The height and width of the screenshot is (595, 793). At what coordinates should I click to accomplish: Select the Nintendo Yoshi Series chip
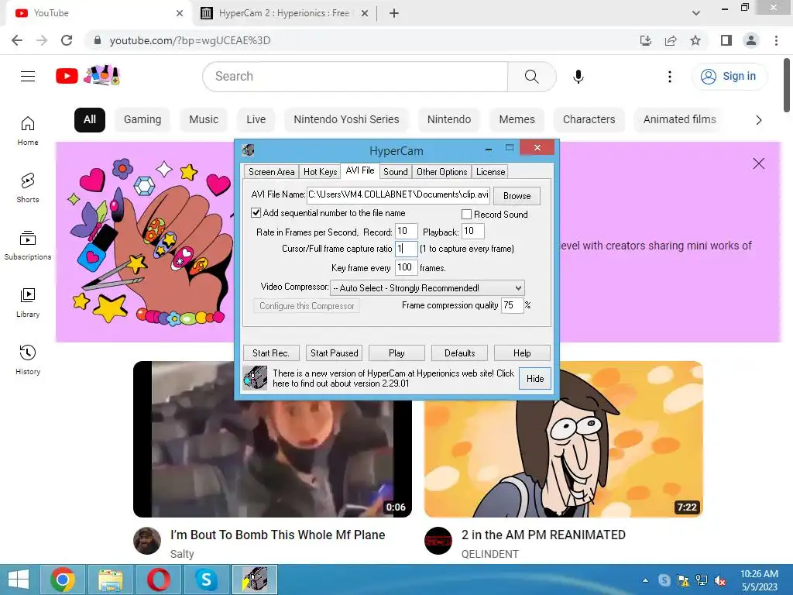pyautogui.click(x=346, y=120)
